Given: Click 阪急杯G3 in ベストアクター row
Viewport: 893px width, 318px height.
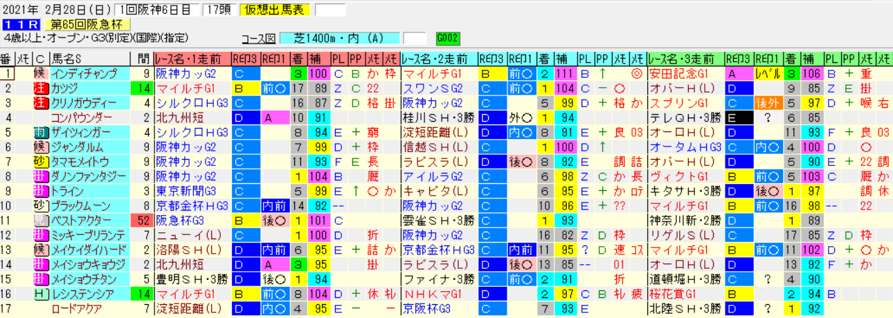Looking at the screenshot, I should (x=192, y=219).
